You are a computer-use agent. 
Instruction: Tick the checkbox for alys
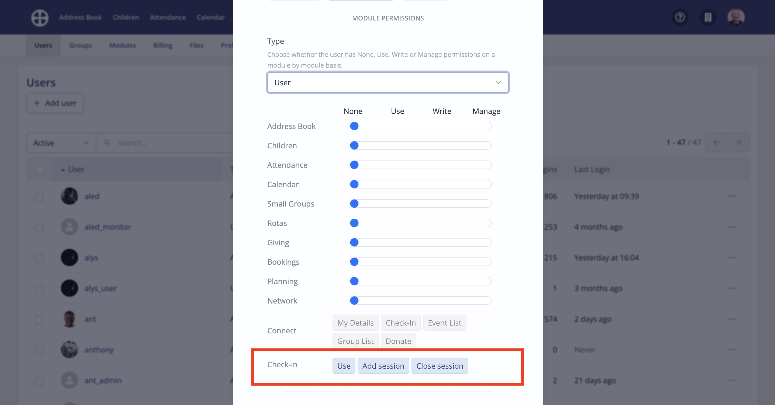tap(39, 258)
